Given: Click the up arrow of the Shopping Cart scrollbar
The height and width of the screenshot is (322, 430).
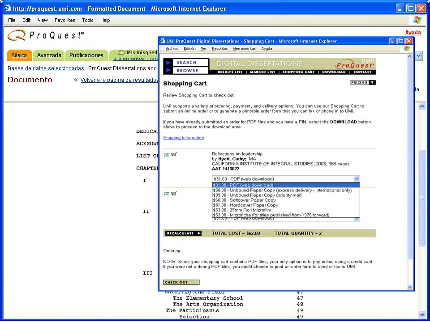Looking at the screenshot, I should click(410, 56).
